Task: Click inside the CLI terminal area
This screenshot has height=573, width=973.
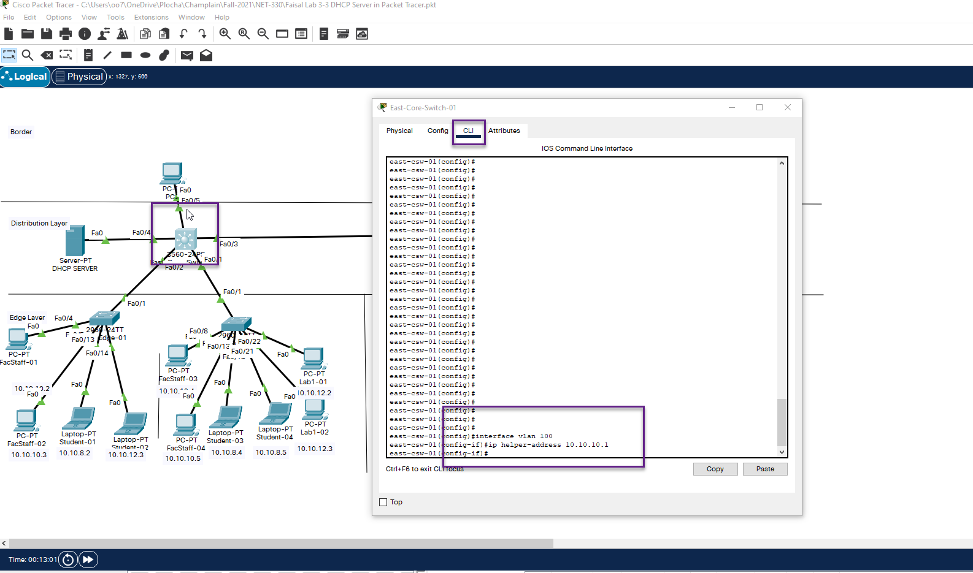Action: (582, 307)
